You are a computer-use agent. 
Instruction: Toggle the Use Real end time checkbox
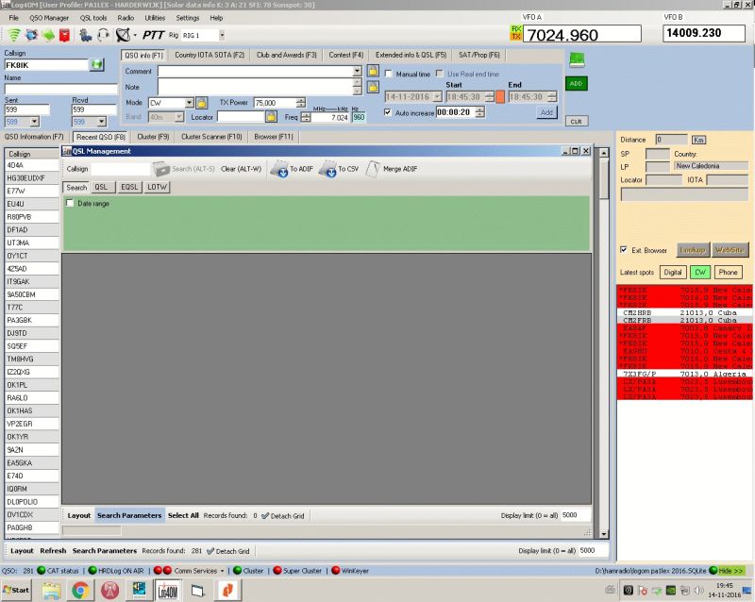pyautogui.click(x=440, y=74)
